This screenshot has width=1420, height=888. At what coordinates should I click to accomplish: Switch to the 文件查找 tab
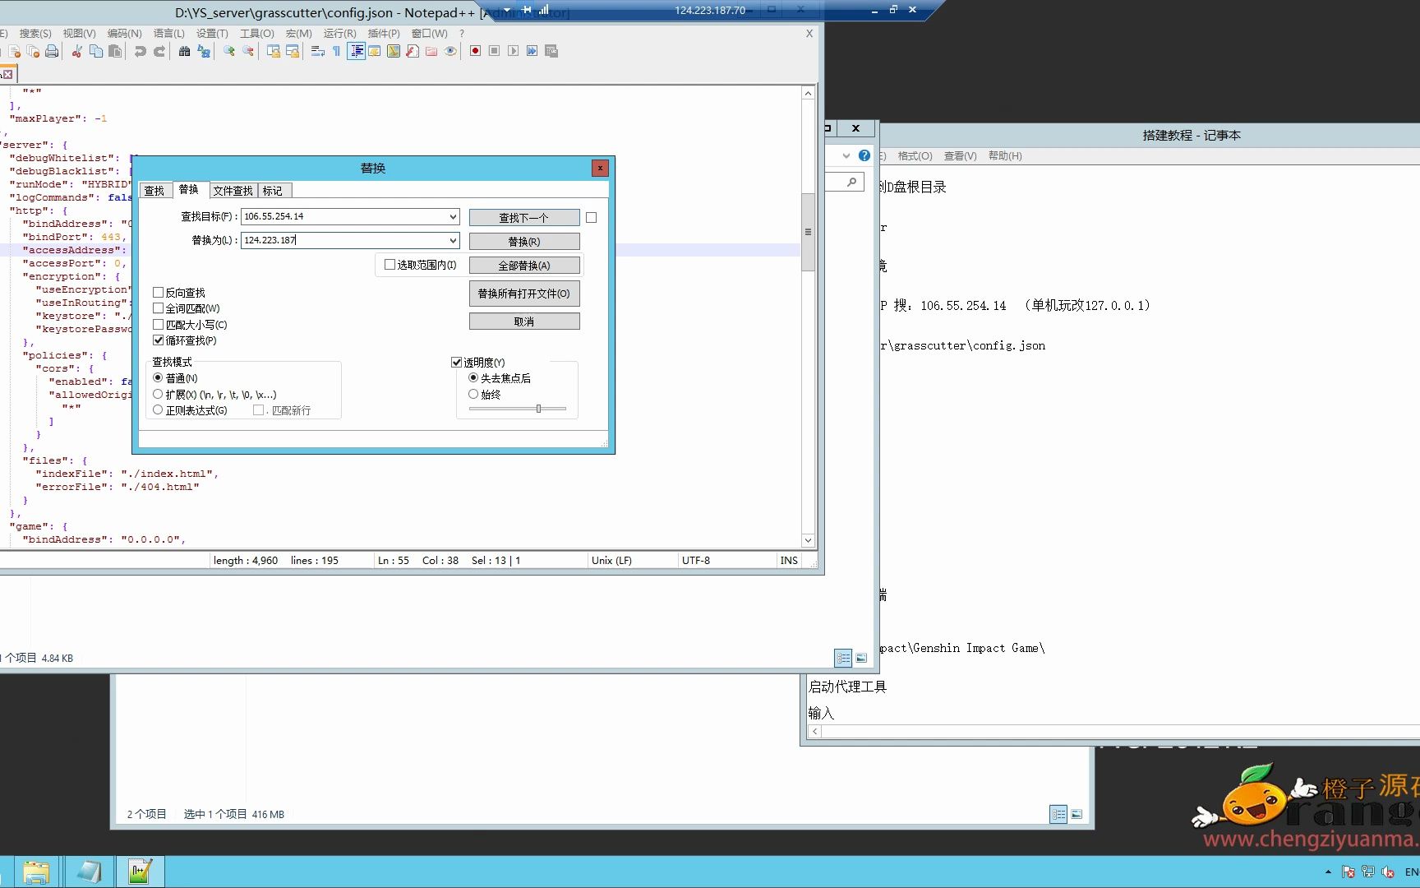pyautogui.click(x=233, y=191)
